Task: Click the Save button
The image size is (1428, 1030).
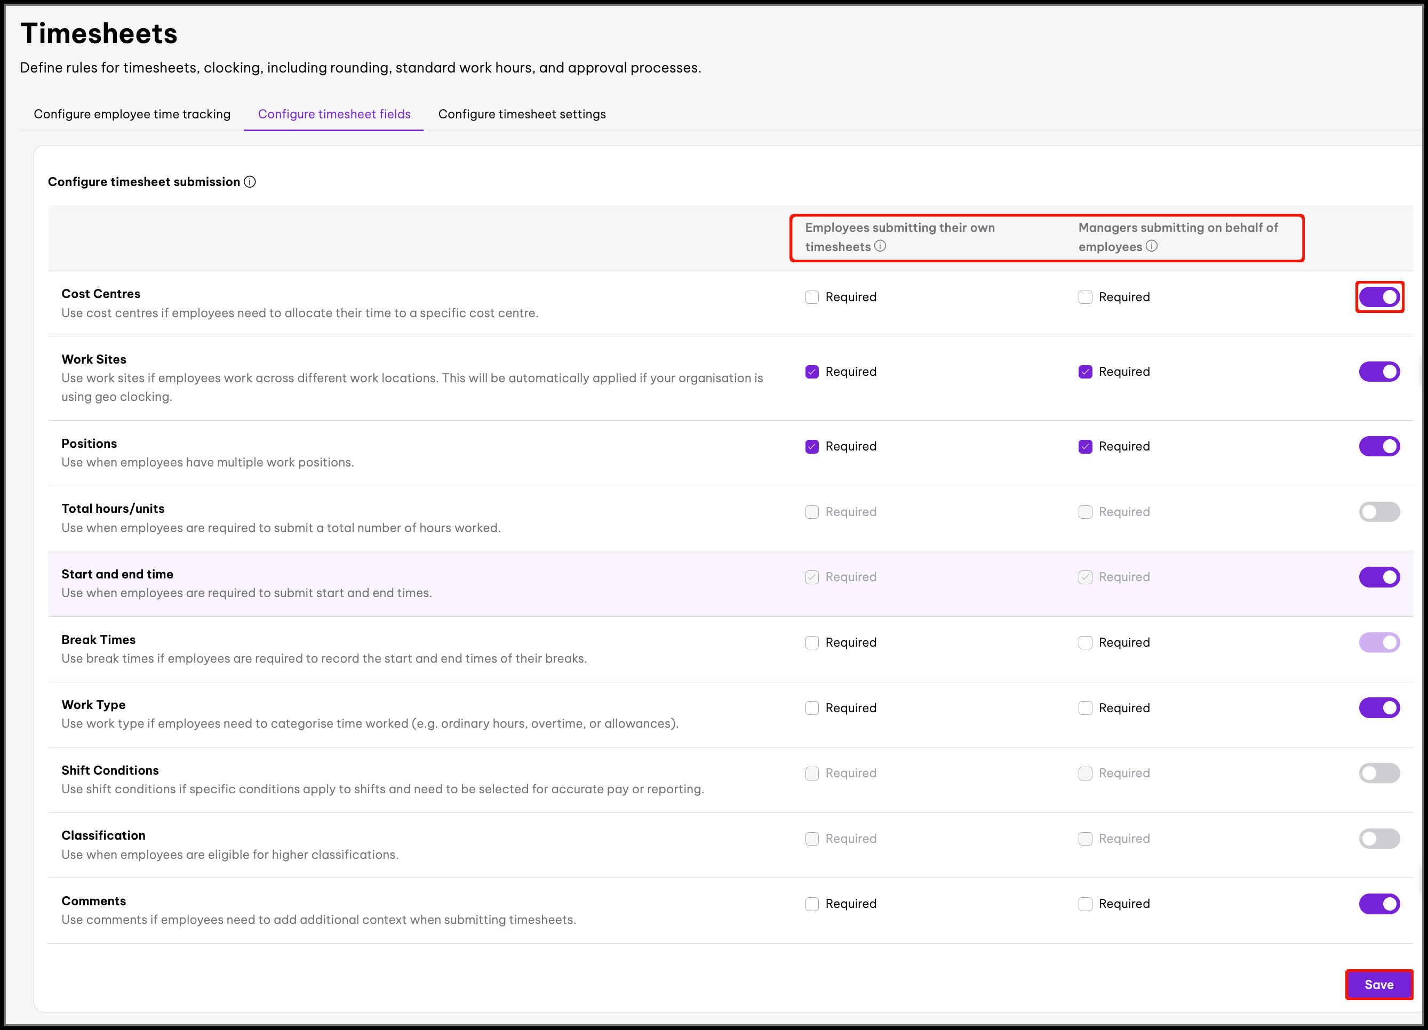Action: [1379, 985]
